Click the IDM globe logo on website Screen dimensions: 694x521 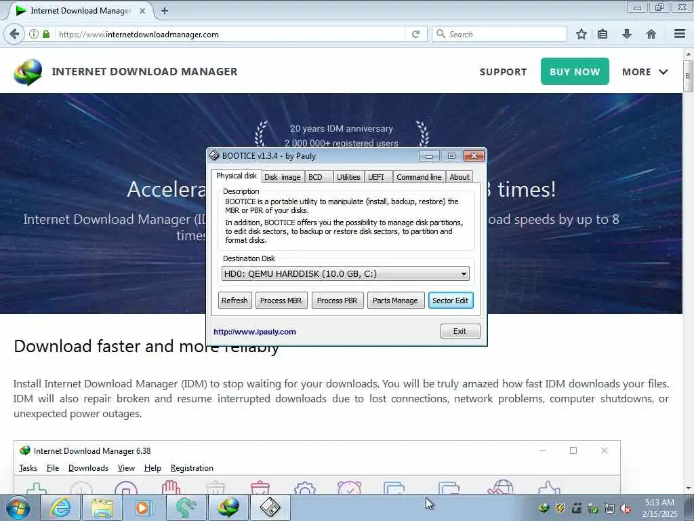[28, 72]
